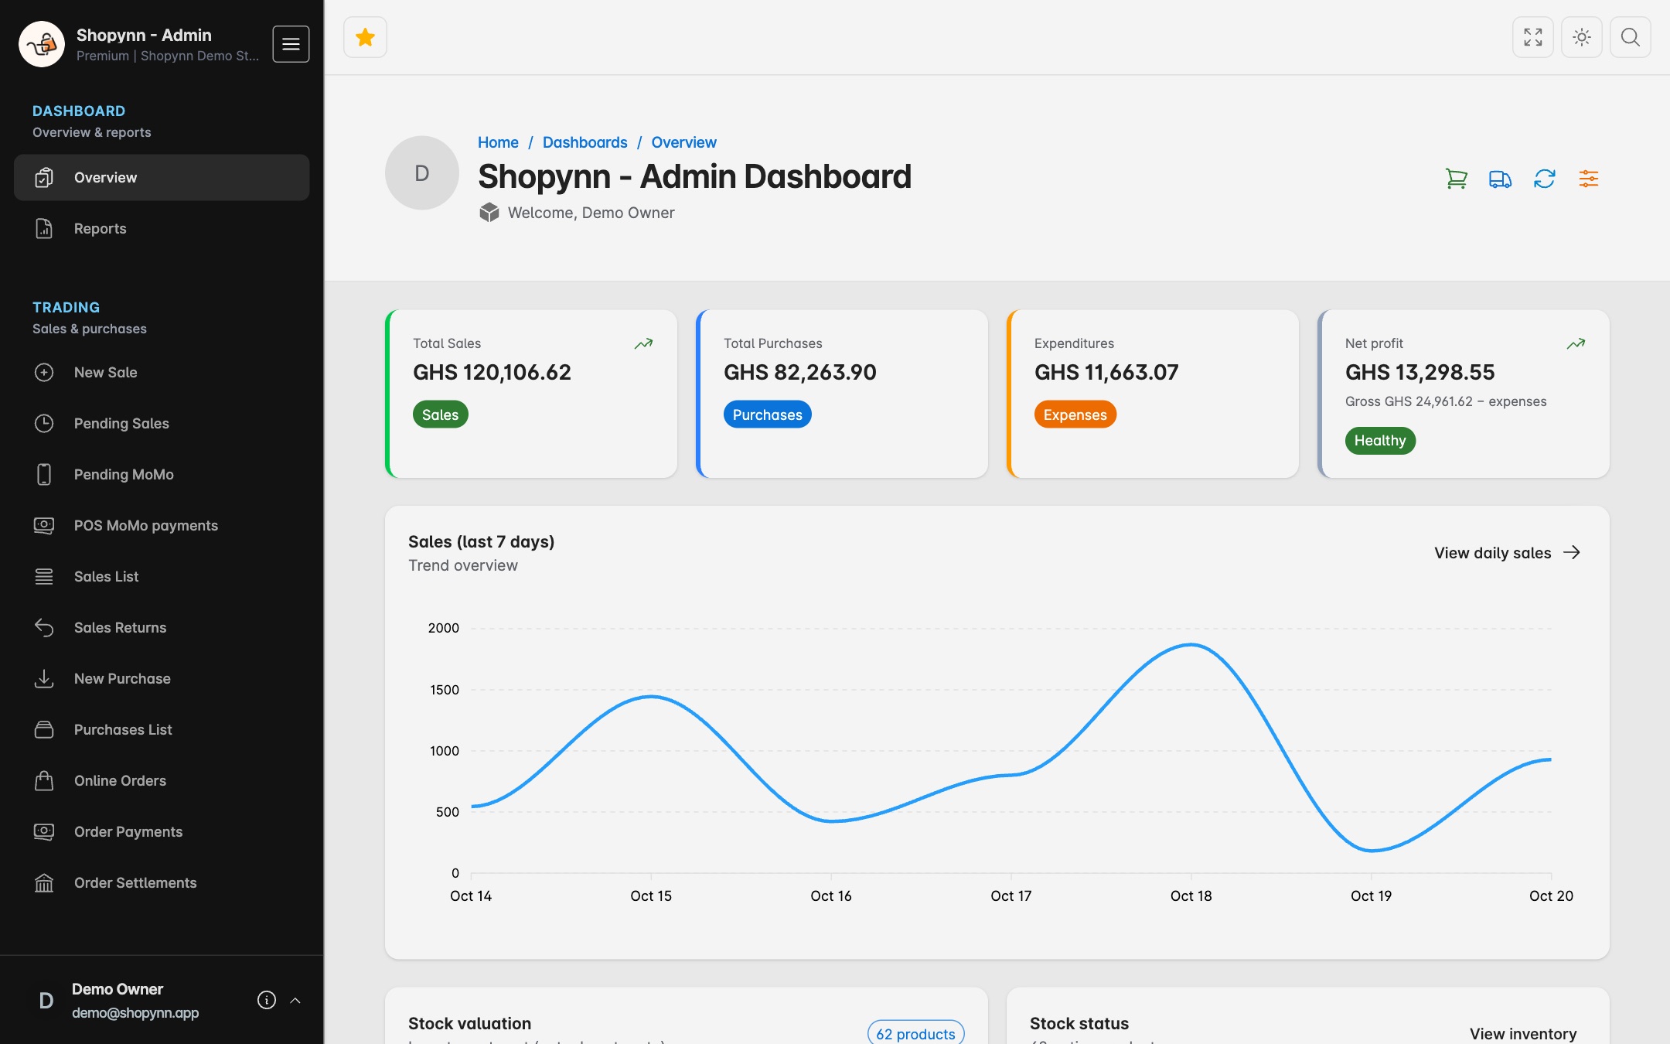Image resolution: width=1670 pixels, height=1044 pixels.
Task: Click the Total Sales trend arrow icon
Action: tap(643, 343)
